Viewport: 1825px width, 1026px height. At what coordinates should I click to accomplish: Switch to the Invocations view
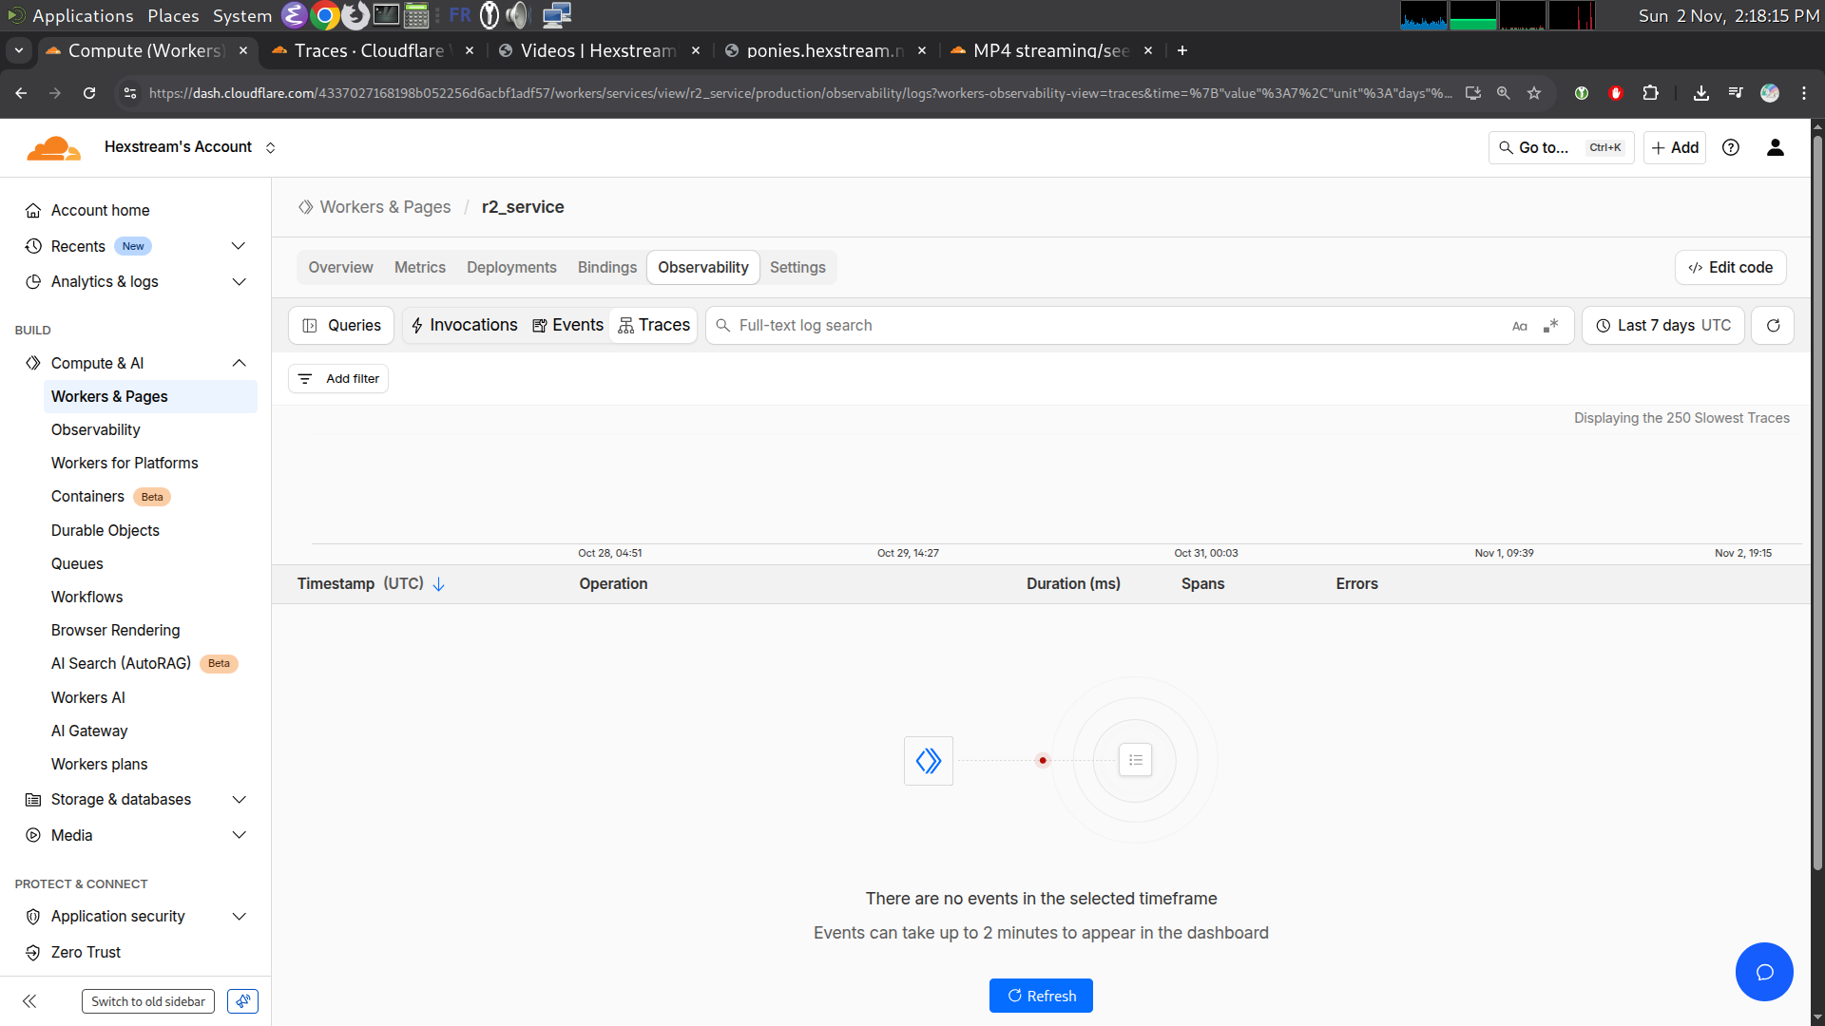pos(464,325)
